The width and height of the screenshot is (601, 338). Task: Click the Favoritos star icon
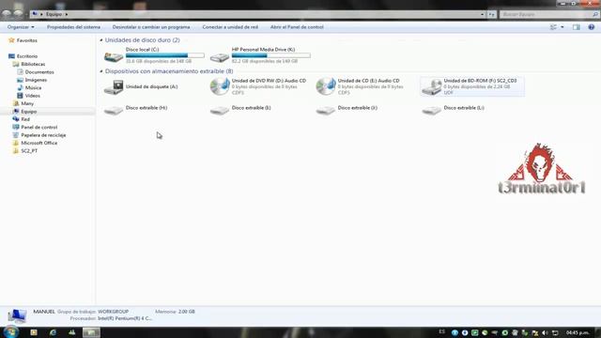(x=11, y=40)
